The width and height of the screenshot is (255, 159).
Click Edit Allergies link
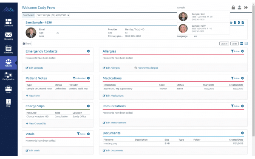[111, 68]
